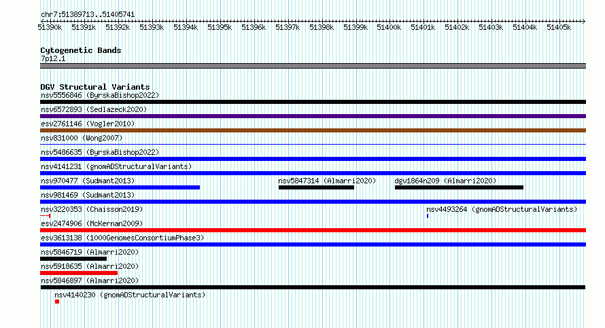Click the tiny blue nsv4493264 marker
The height and width of the screenshot is (328, 605).
[x=428, y=216]
